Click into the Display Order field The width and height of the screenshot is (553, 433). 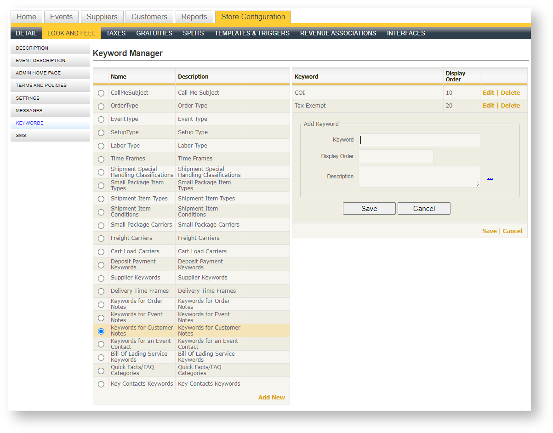click(x=396, y=156)
